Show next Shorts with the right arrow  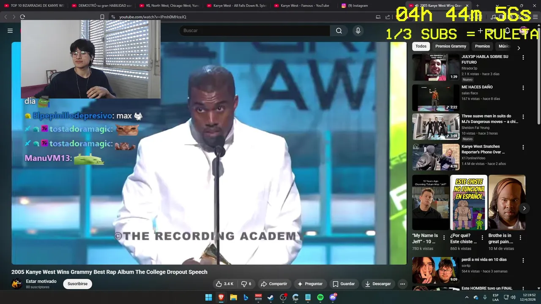click(524, 208)
